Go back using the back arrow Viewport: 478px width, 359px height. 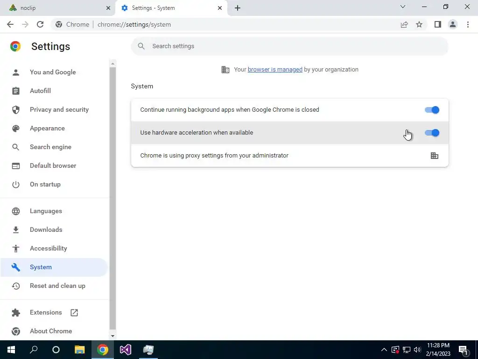(10, 24)
